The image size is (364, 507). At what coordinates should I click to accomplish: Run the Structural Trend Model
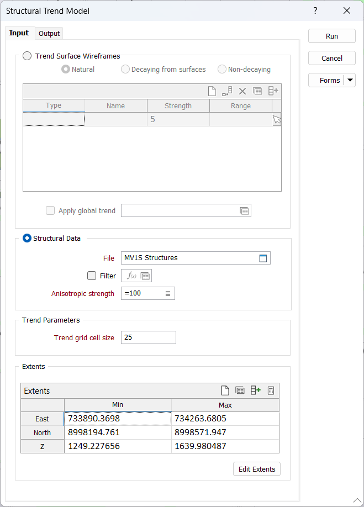[331, 36]
